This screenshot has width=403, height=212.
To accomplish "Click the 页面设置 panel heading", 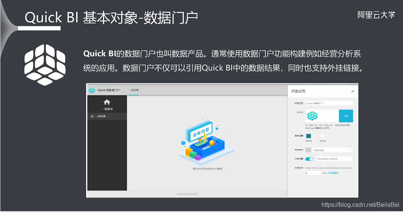I will (x=298, y=91).
